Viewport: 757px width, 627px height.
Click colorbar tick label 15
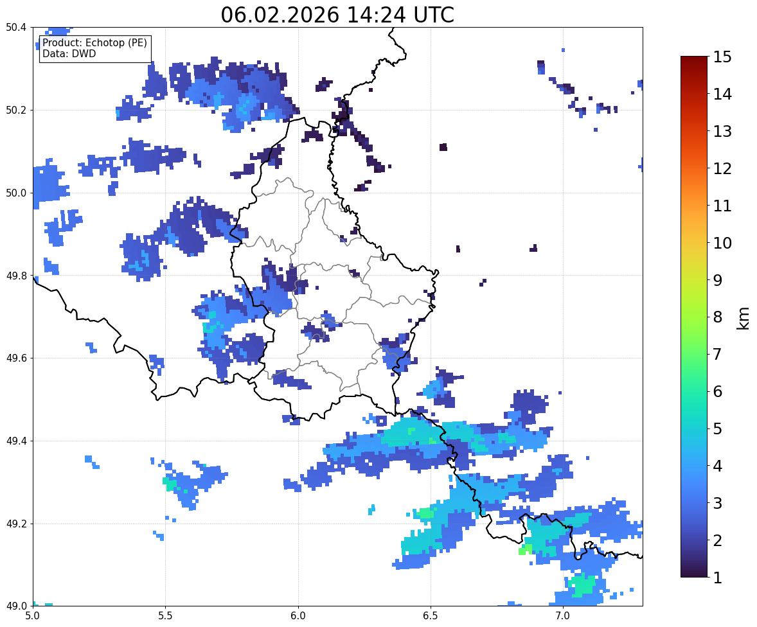click(722, 57)
